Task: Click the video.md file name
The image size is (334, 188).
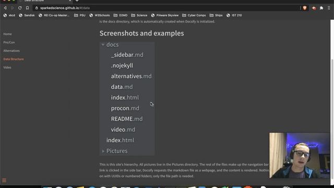Action: click(x=123, y=130)
